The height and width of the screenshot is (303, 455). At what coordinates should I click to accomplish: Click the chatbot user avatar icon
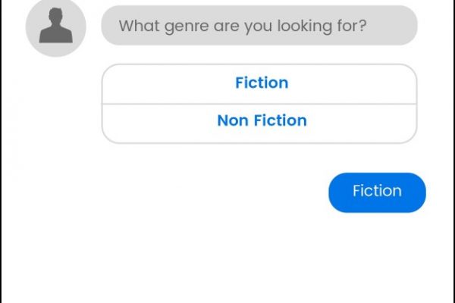(x=55, y=27)
